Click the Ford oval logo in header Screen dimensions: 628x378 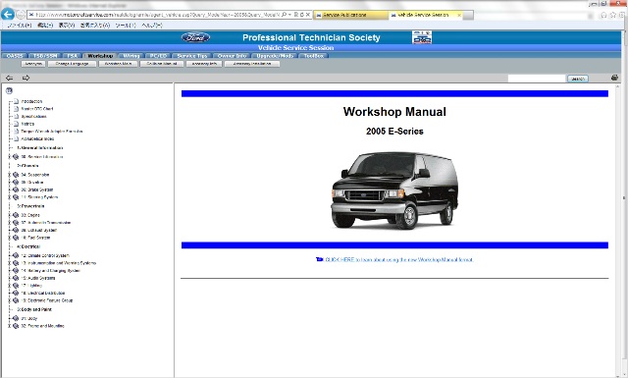click(195, 37)
